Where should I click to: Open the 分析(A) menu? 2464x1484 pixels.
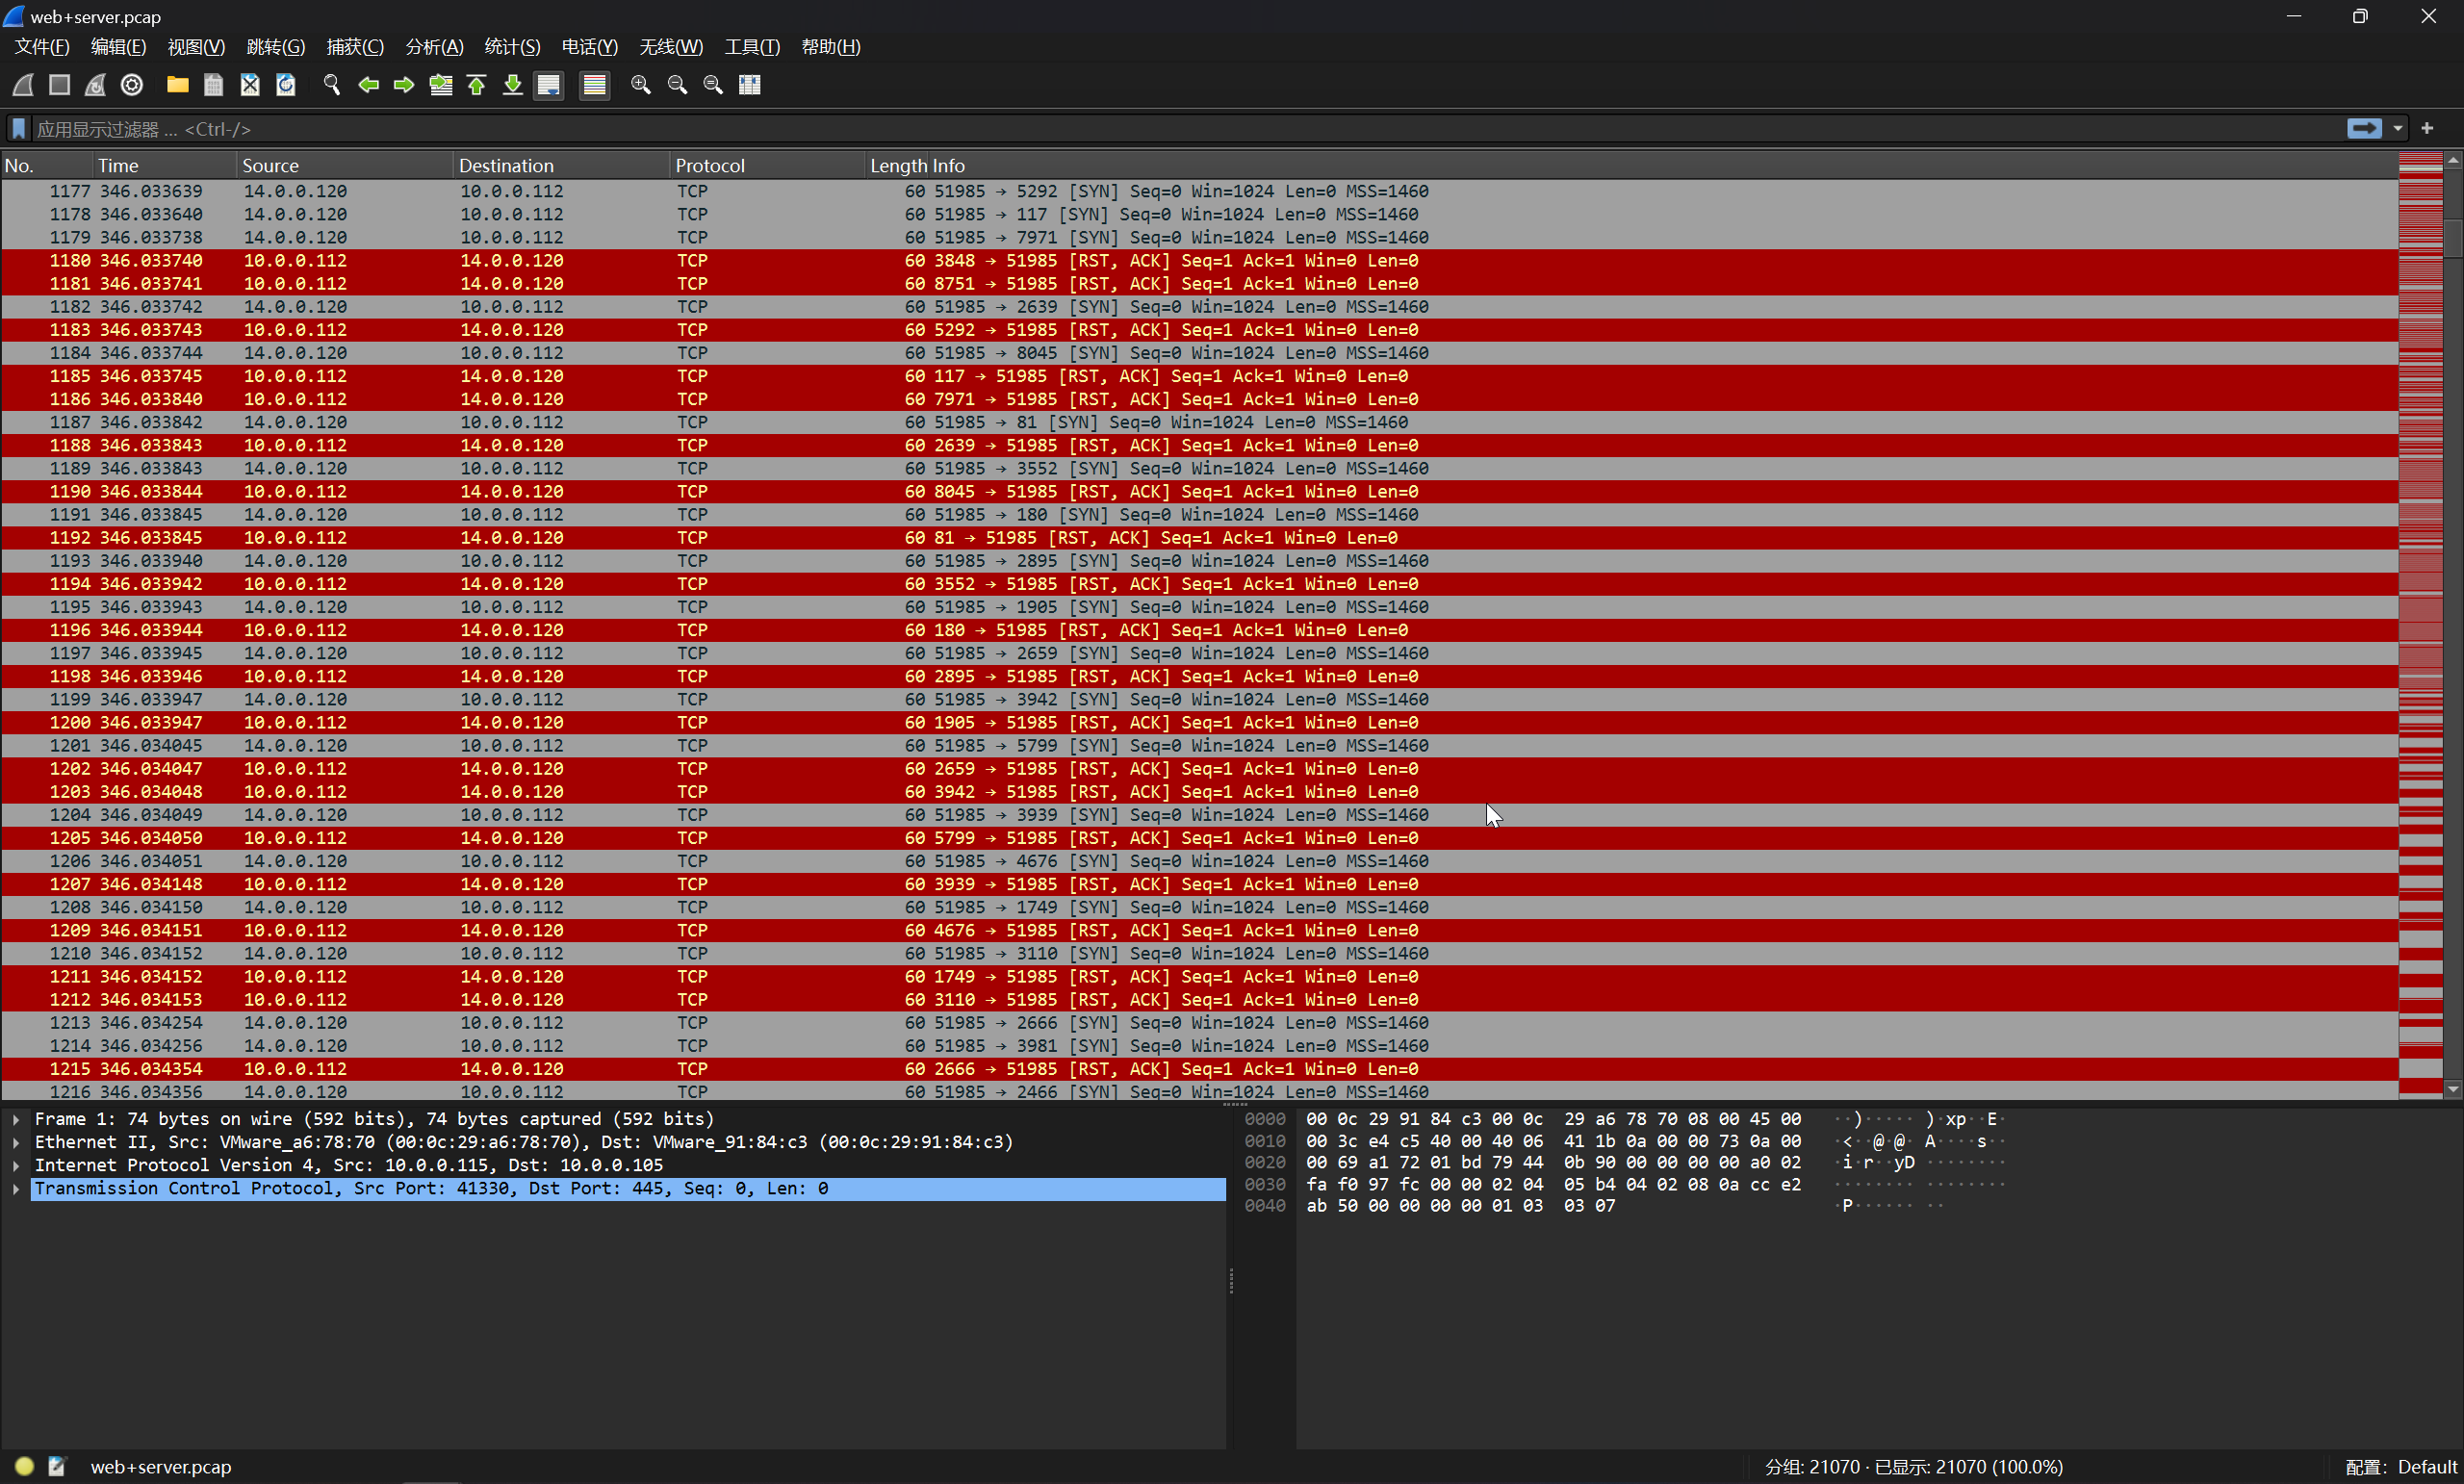(x=434, y=47)
